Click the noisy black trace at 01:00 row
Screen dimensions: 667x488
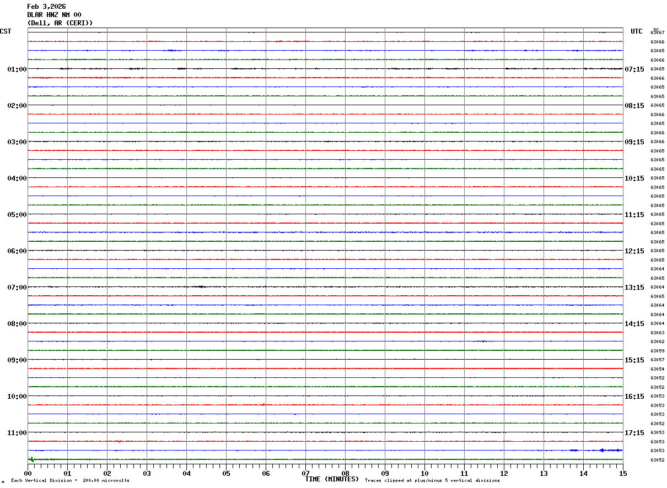325,69
